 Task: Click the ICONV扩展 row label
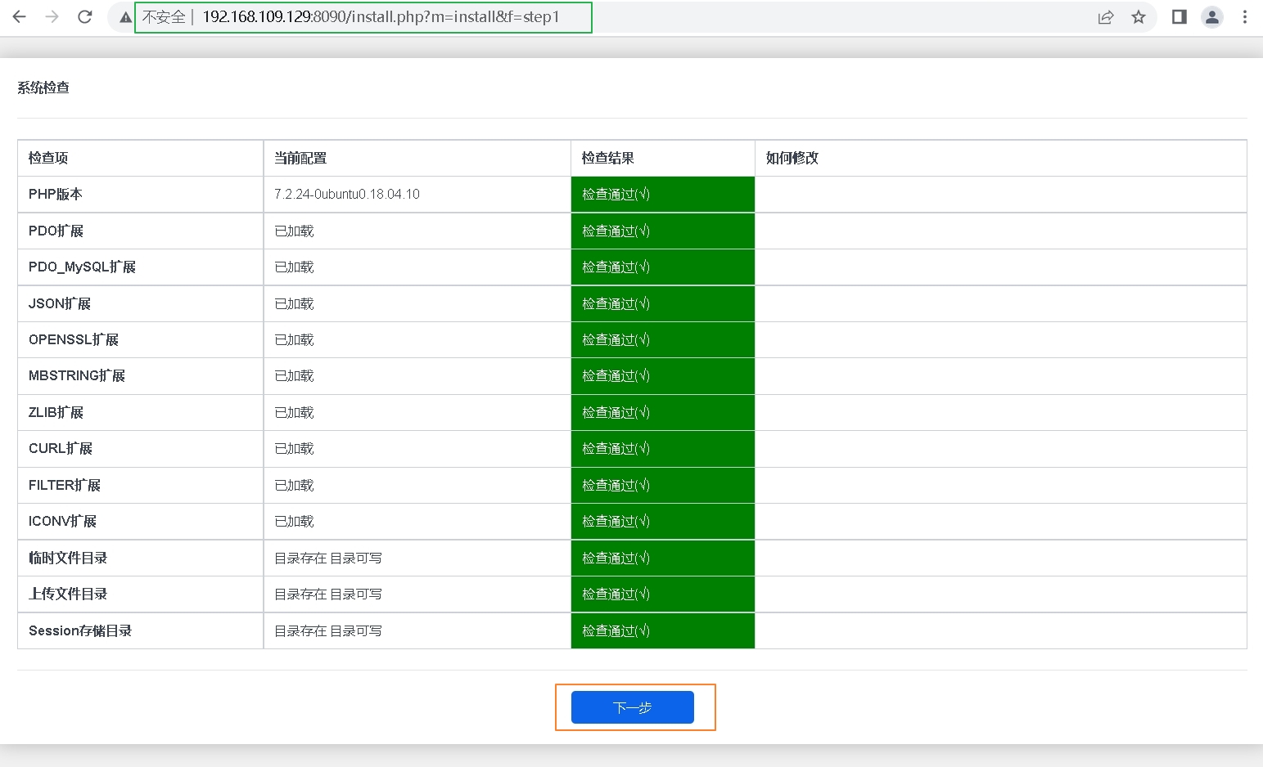[62, 522]
